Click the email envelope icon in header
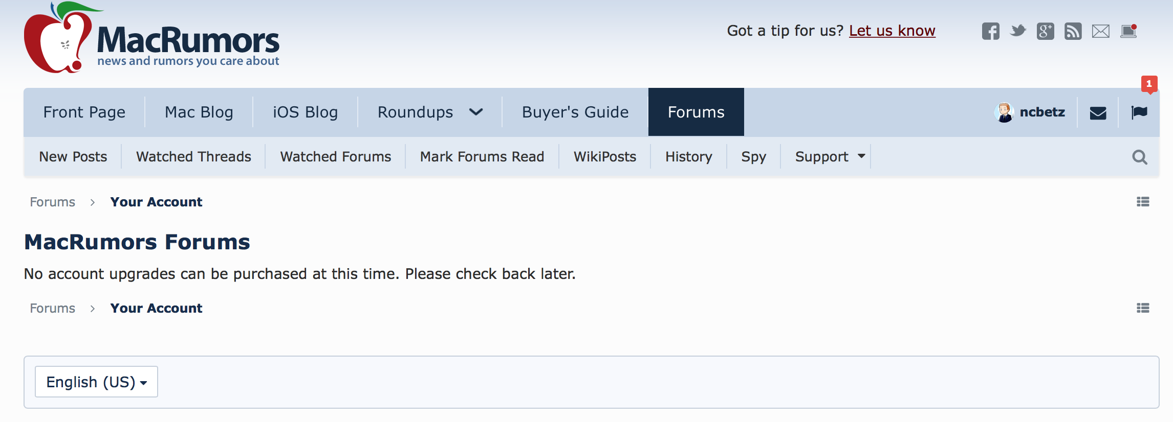The height and width of the screenshot is (422, 1173). click(1100, 31)
